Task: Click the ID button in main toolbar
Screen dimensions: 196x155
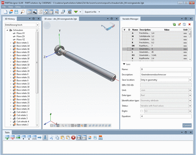Action: pyautogui.click(x=69, y=12)
